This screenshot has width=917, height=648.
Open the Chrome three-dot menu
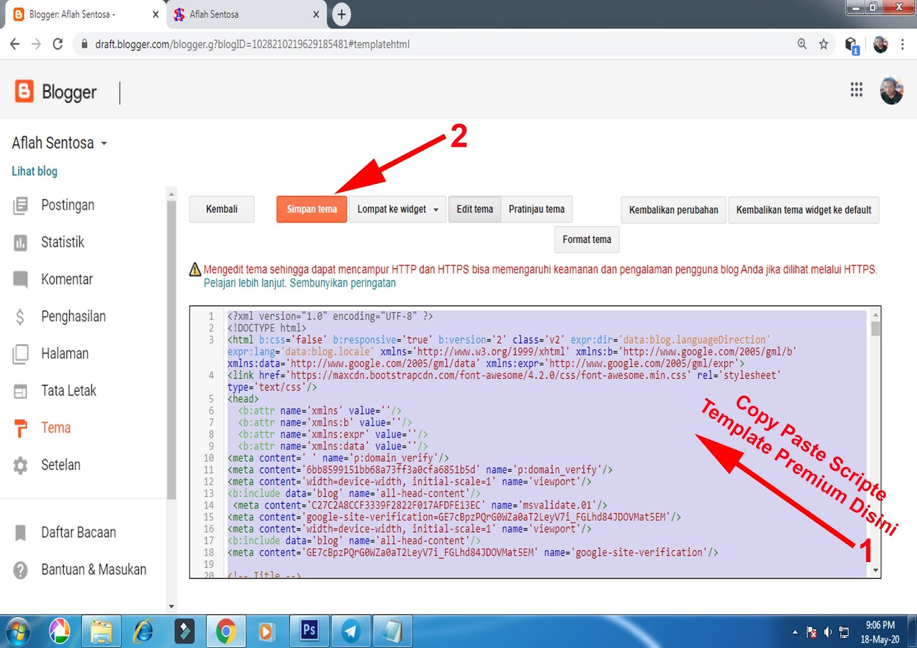point(902,44)
